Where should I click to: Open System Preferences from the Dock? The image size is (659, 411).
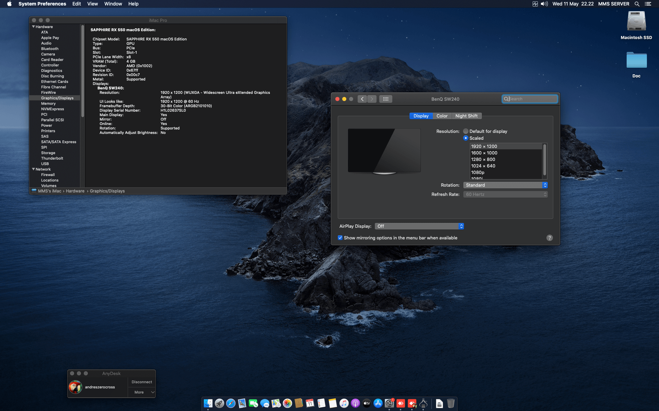tap(389, 403)
